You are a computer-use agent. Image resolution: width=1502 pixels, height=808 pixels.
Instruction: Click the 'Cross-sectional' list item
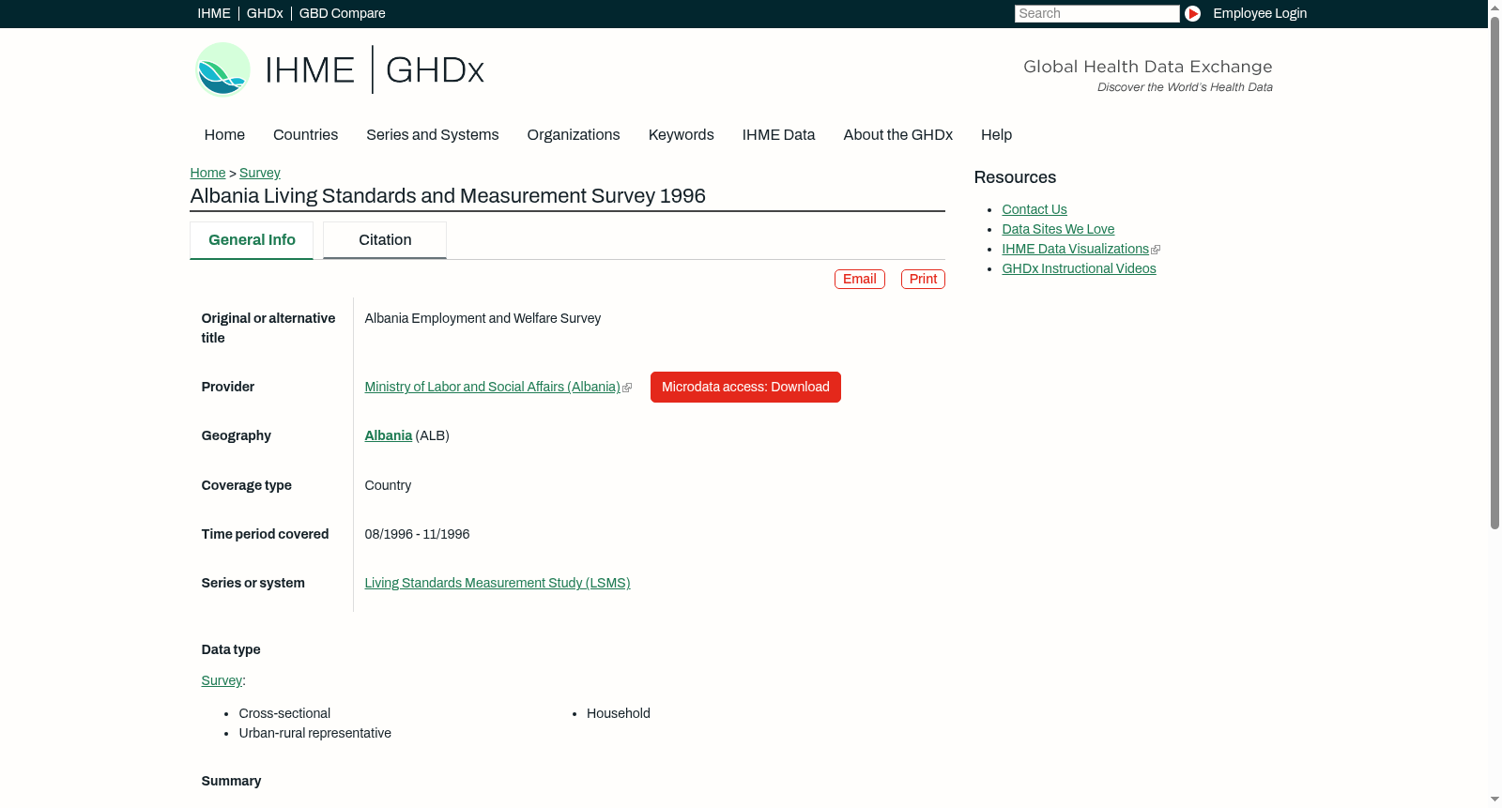(284, 713)
